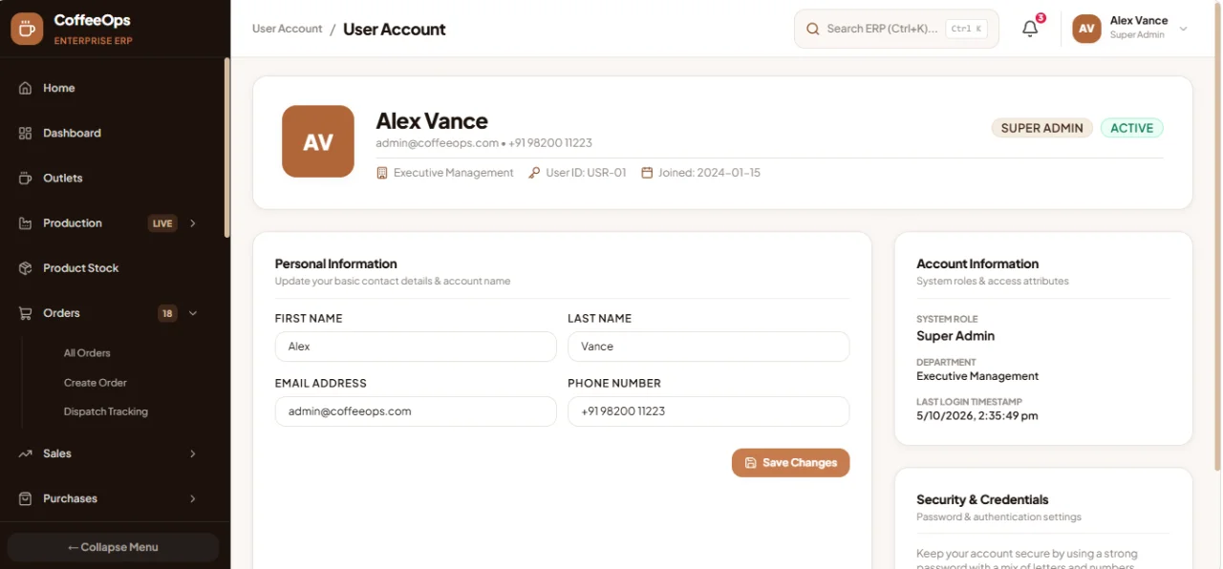Click the Sales trend icon
This screenshot has height=569, width=1223.
click(x=26, y=453)
